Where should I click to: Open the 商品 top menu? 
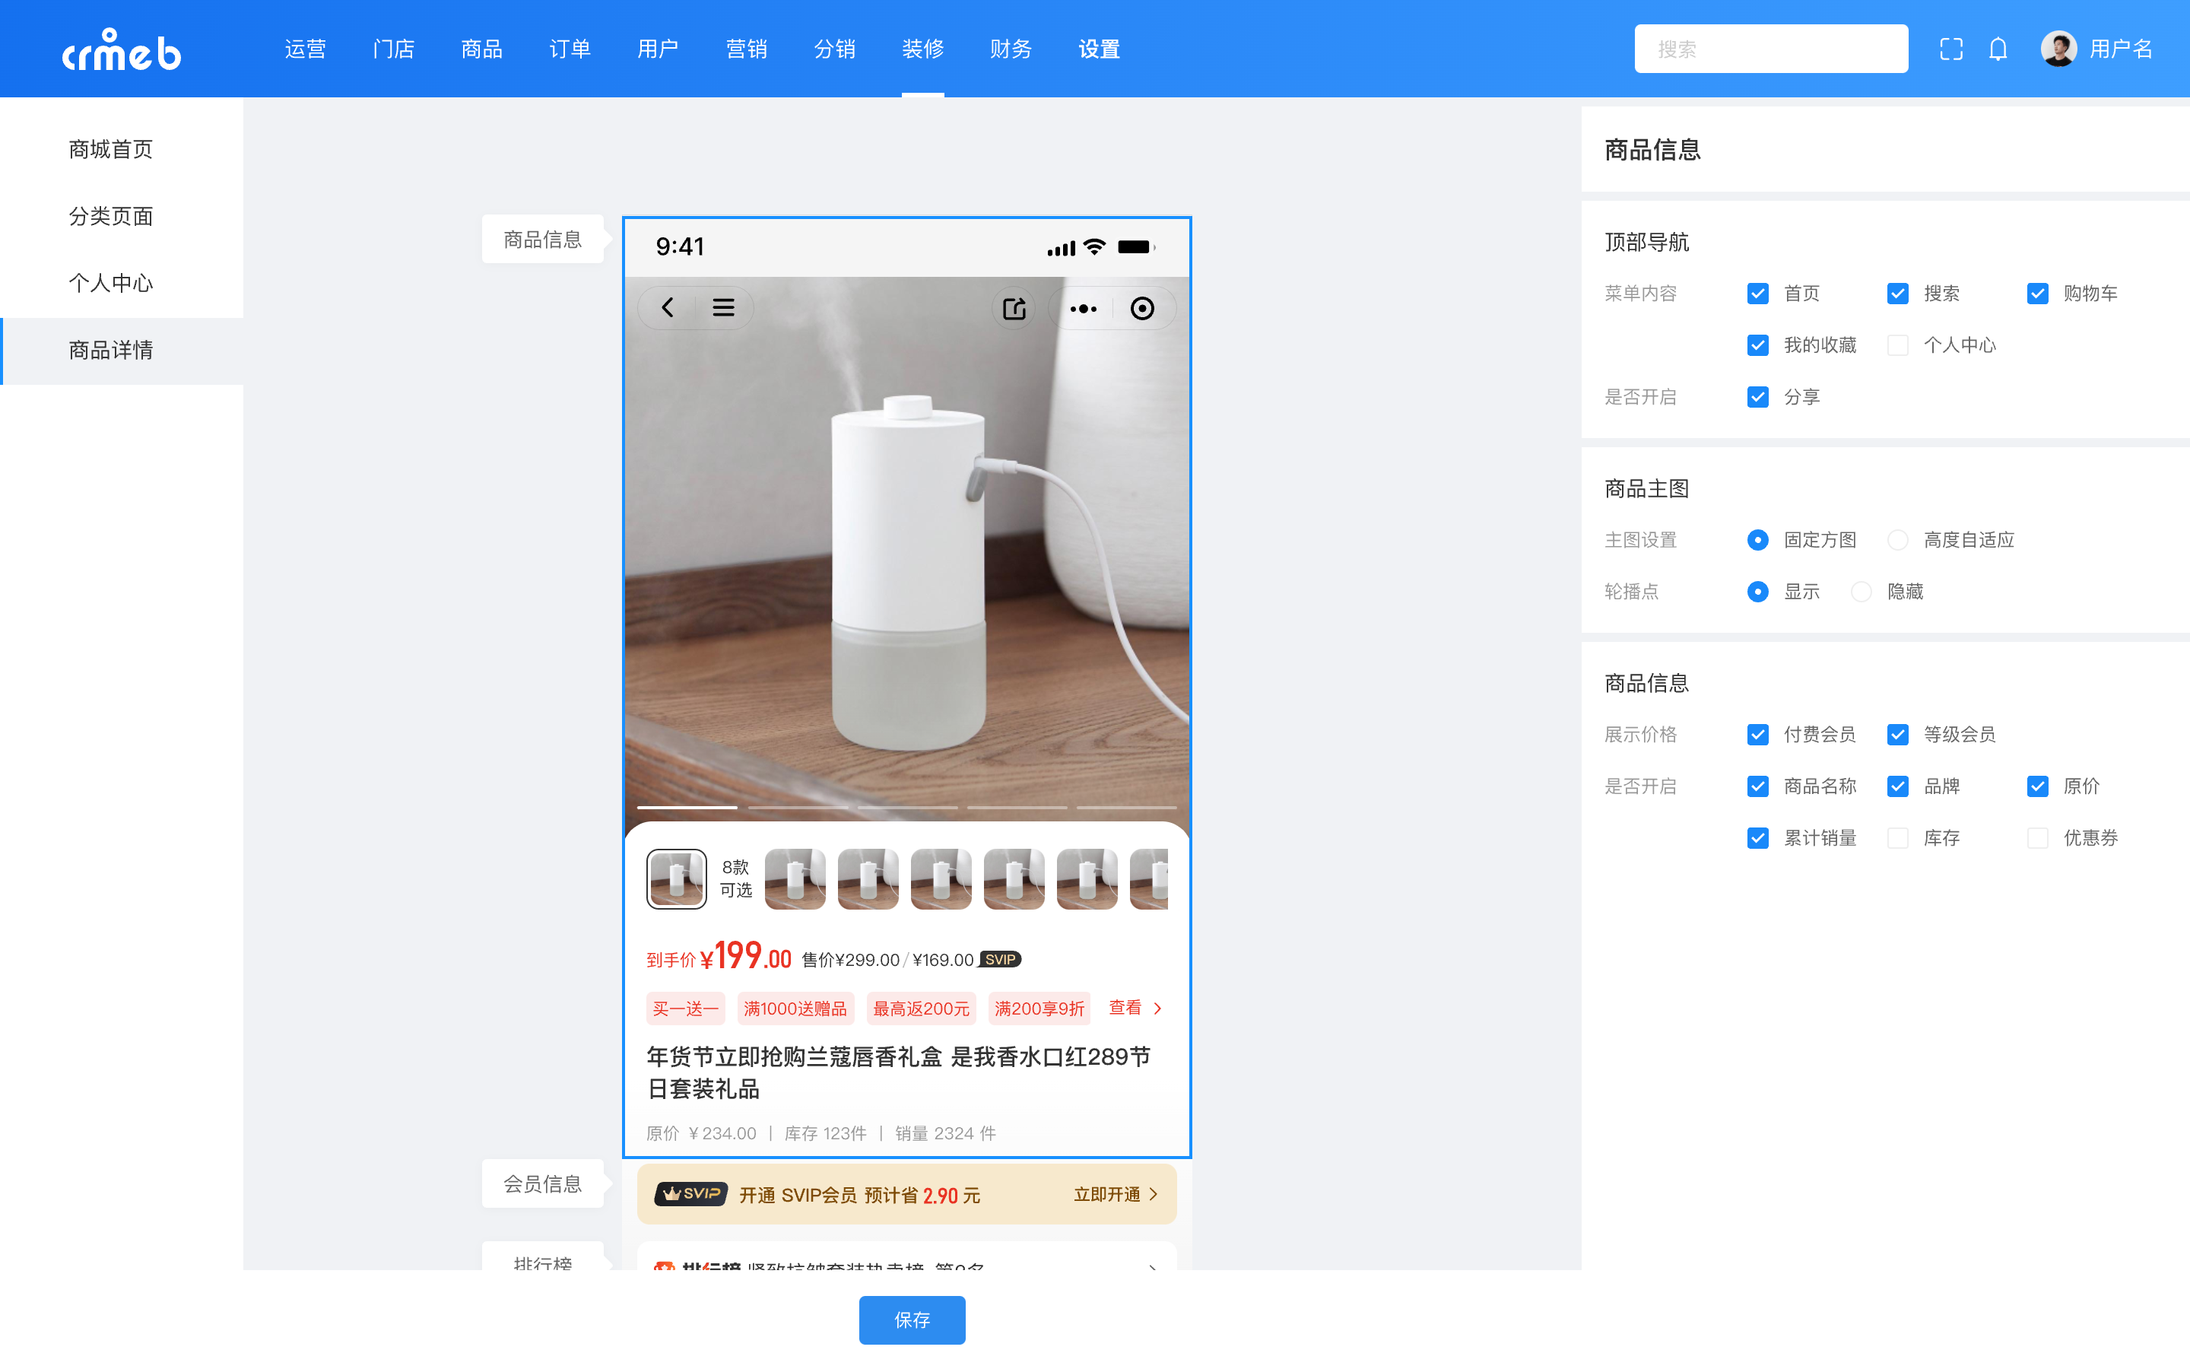pyautogui.click(x=481, y=49)
